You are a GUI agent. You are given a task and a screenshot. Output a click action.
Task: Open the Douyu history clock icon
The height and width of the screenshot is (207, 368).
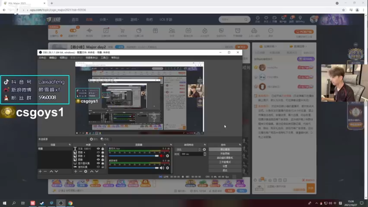(x=258, y=18)
